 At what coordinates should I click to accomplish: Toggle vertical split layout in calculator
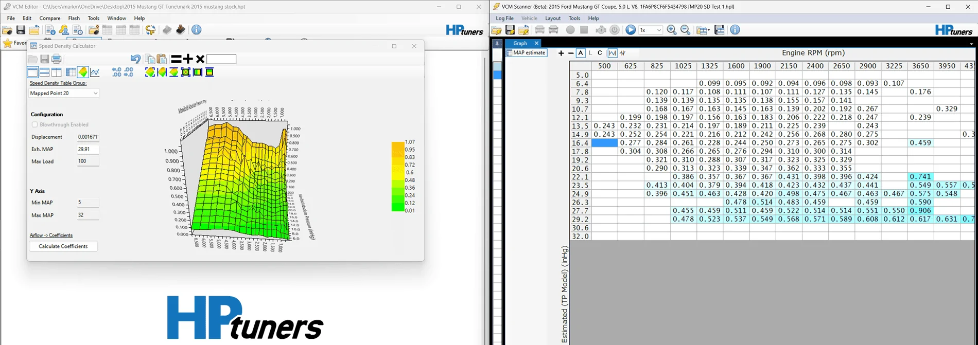[x=57, y=72]
